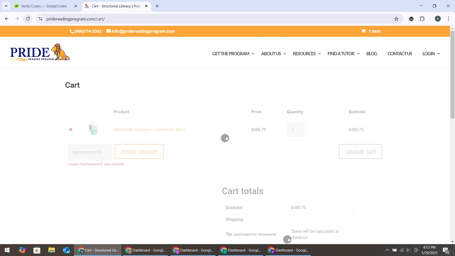Open the battery status tray icon
This screenshot has height=256, width=455.
point(395,250)
